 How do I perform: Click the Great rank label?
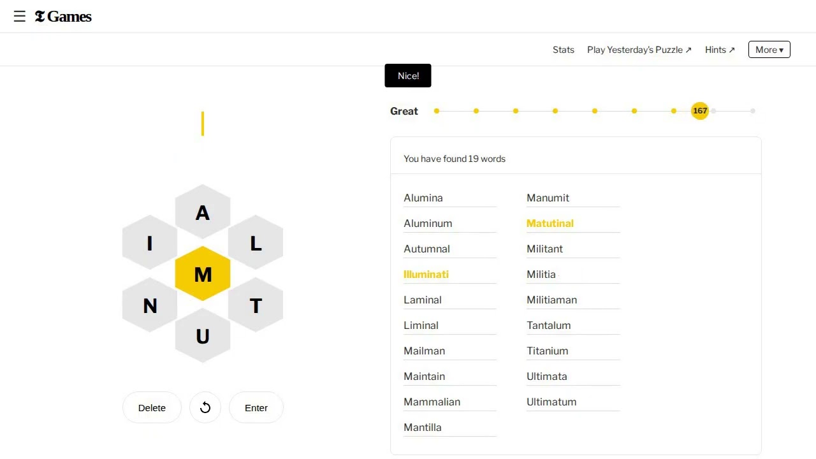(x=404, y=111)
